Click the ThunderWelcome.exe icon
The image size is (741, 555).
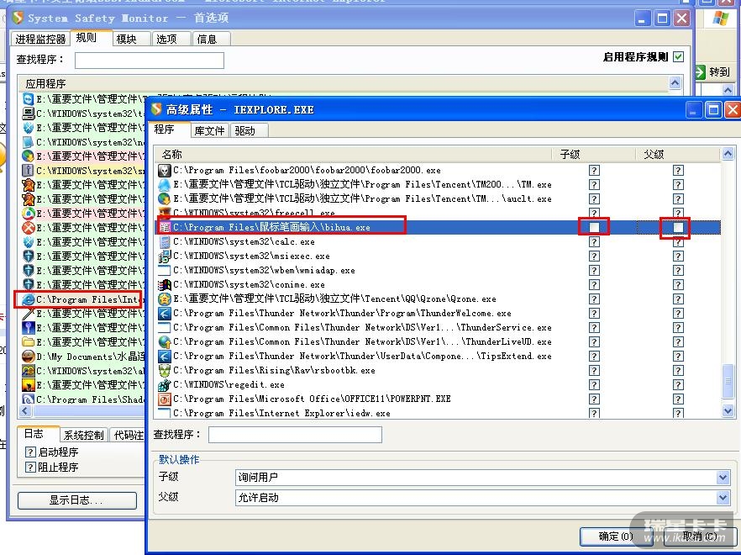tap(165, 313)
